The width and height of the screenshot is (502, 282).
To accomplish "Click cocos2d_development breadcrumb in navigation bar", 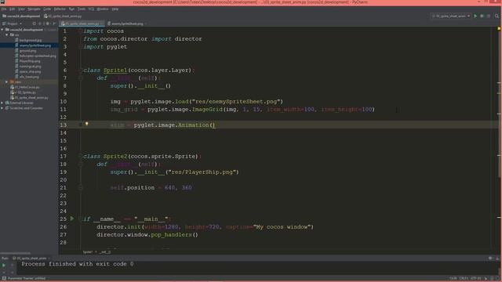I will 21,16.
